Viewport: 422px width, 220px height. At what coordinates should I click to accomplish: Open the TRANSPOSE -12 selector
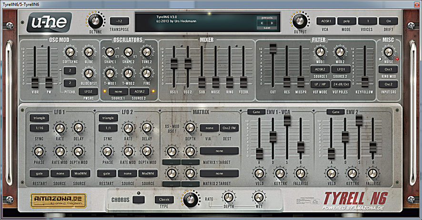[x=119, y=21]
